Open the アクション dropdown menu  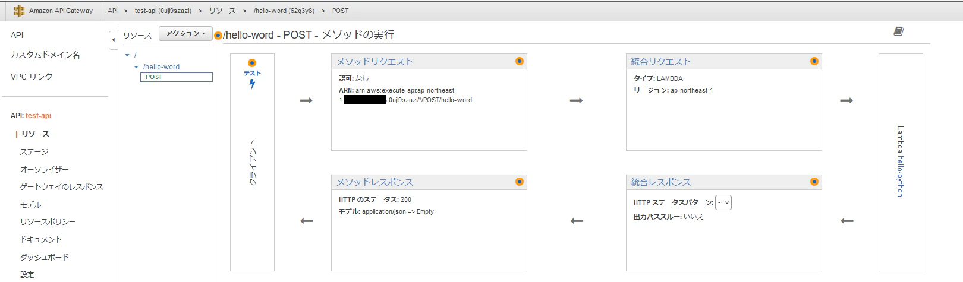pyautogui.click(x=185, y=34)
